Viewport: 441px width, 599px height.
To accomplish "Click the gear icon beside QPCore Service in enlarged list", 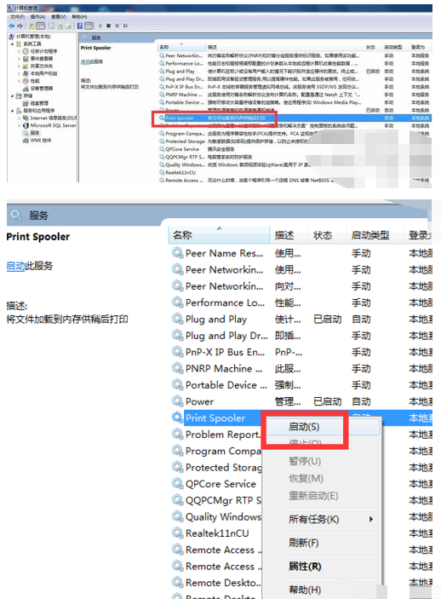I will pyautogui.click(x=177, y=483).
